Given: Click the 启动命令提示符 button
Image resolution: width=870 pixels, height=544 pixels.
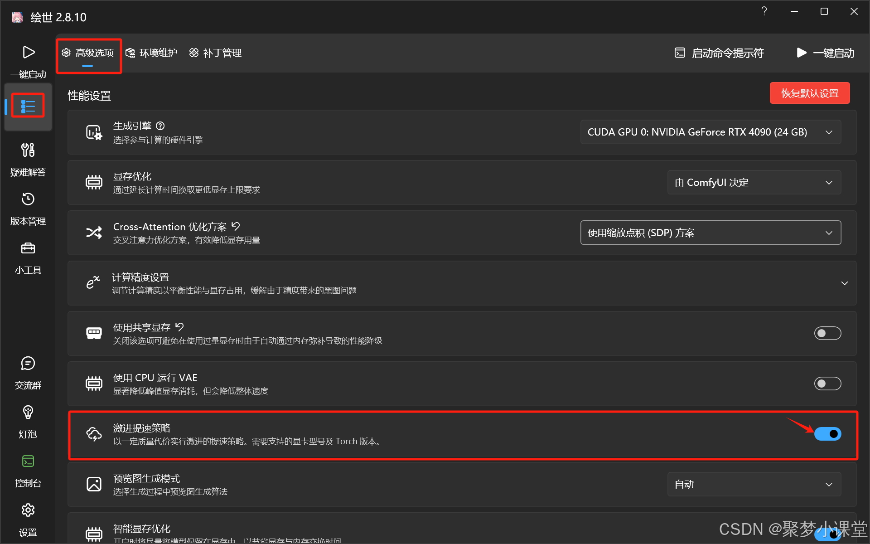Looking at the screenshot, I should point(720,53).
